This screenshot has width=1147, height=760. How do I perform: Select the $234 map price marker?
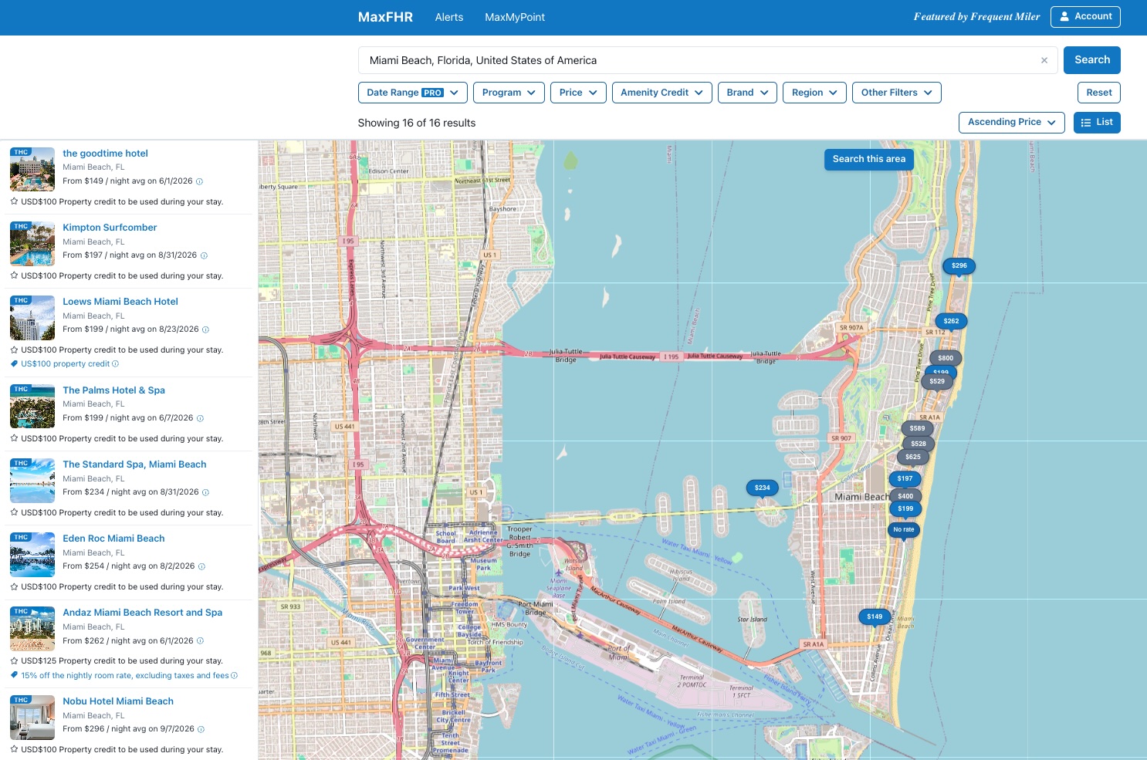coord(763,488)
